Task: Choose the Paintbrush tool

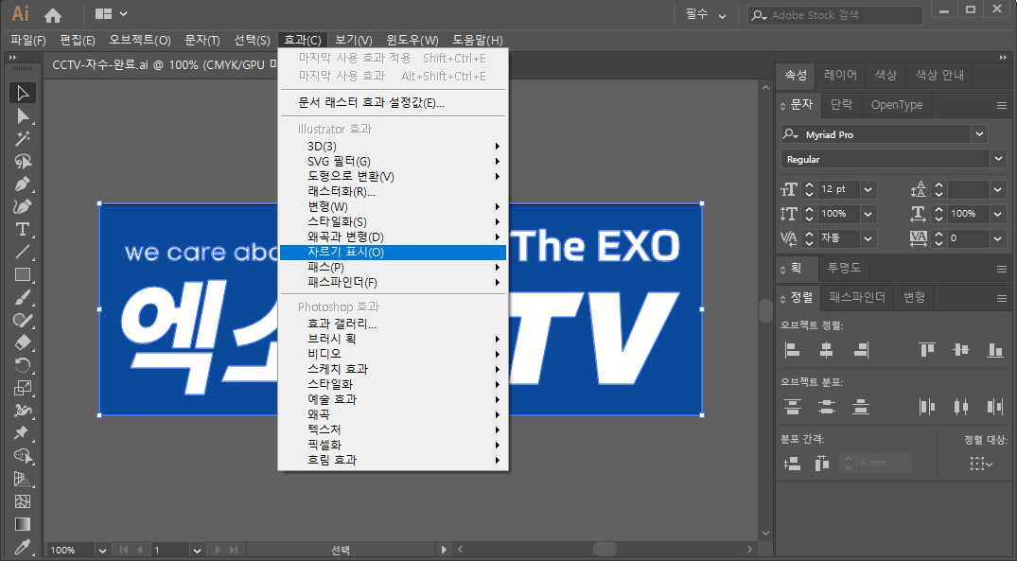Action: pos(23,297)
